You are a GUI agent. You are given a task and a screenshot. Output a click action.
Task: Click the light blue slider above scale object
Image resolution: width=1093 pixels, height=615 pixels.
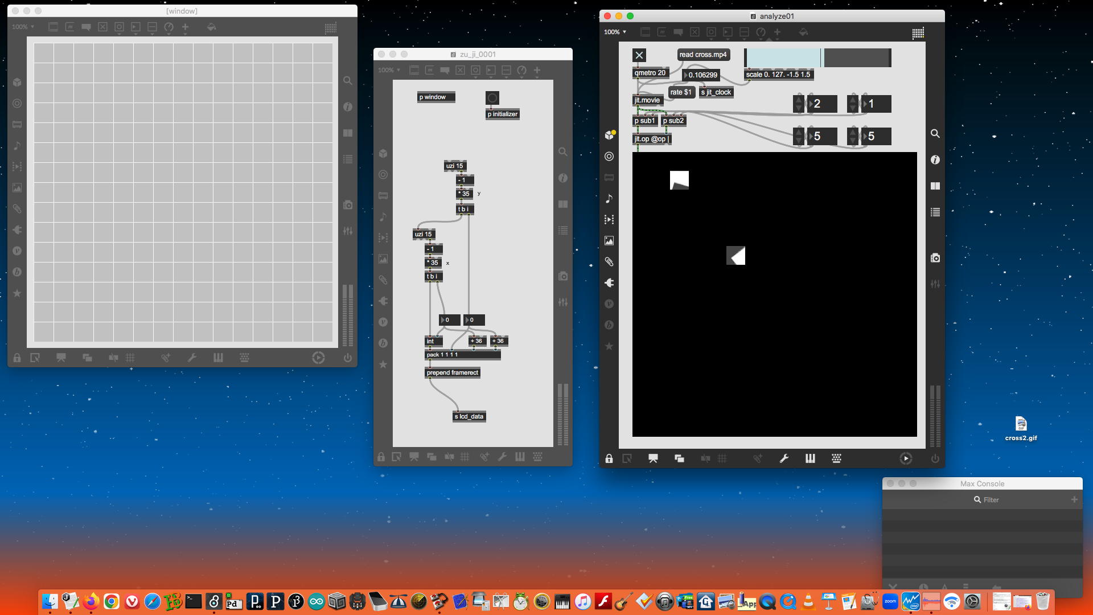coord(783,58)
